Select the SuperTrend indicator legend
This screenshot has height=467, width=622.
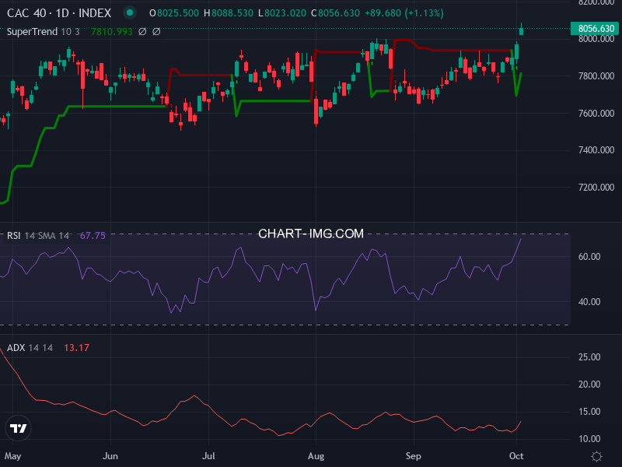pyautogui.click(x=44, y=32)
